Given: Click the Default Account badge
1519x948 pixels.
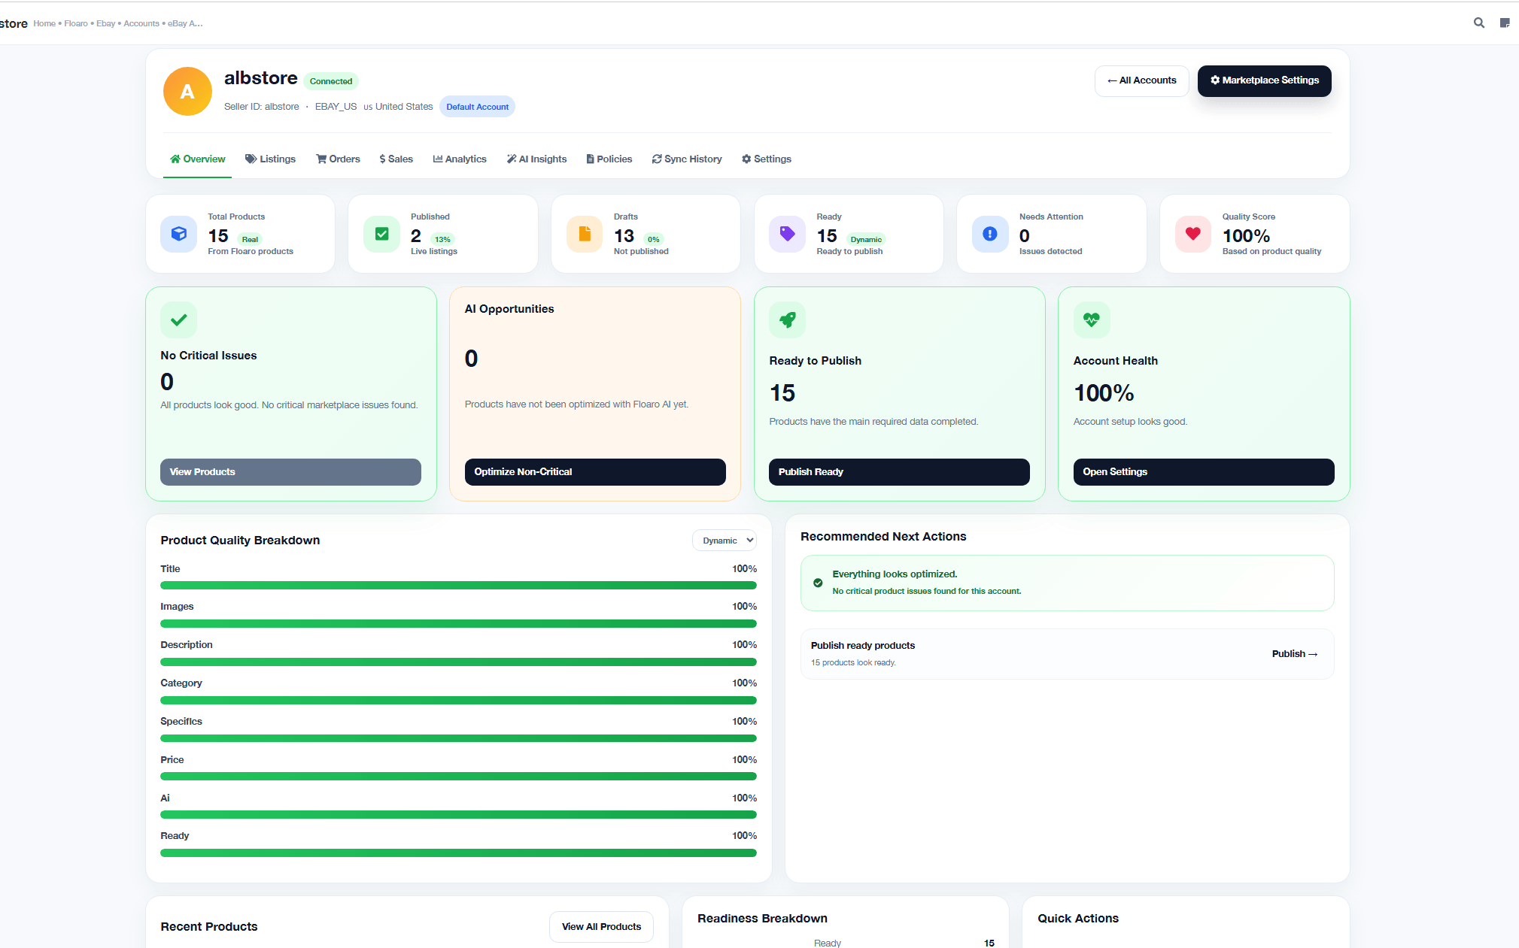Looking at the screenshot, I should point(477,107).
